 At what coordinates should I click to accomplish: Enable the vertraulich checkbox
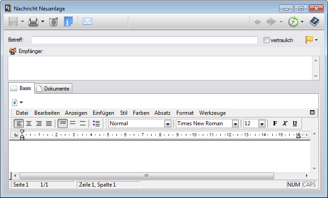point(267,40)
